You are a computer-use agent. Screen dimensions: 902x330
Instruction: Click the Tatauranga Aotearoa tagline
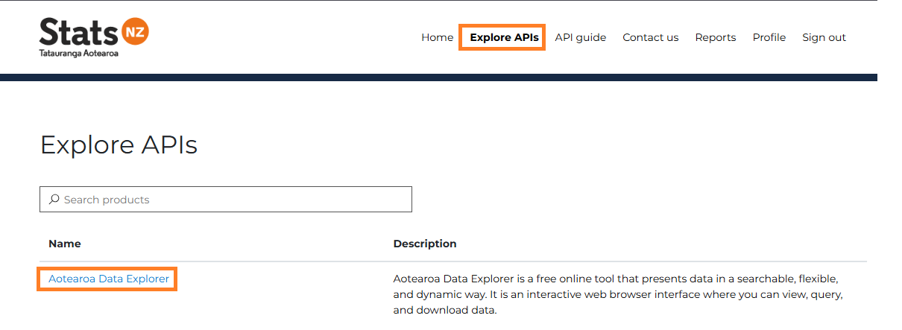[79, 54]
